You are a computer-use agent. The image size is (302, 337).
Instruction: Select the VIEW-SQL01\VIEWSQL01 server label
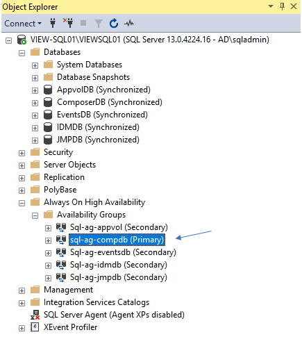click(x=150, y=40)
